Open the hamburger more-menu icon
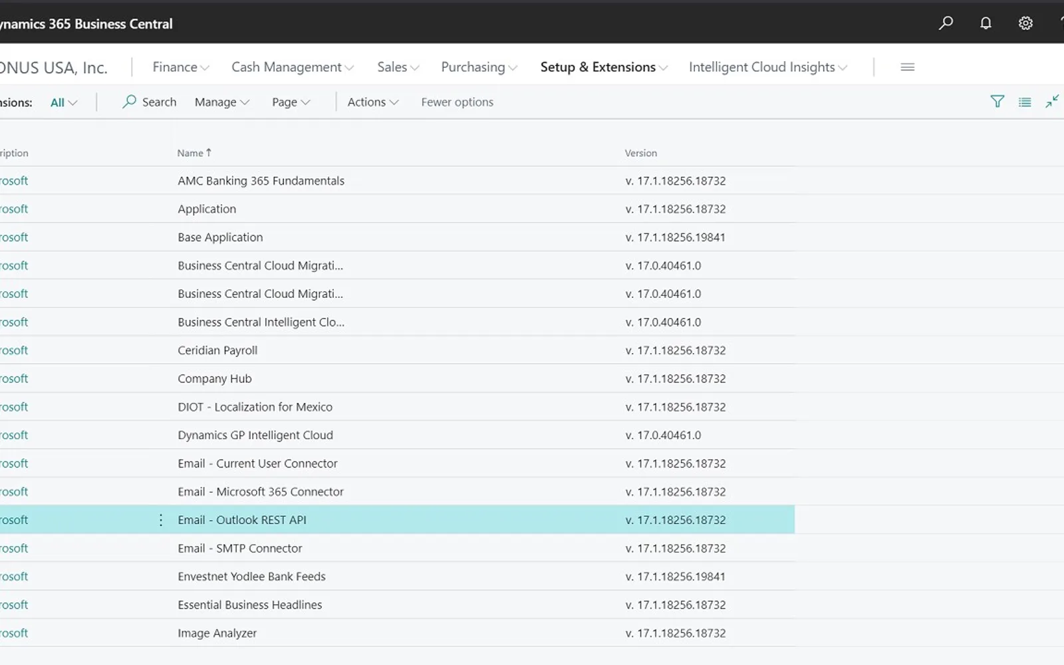 coord(907,67)
